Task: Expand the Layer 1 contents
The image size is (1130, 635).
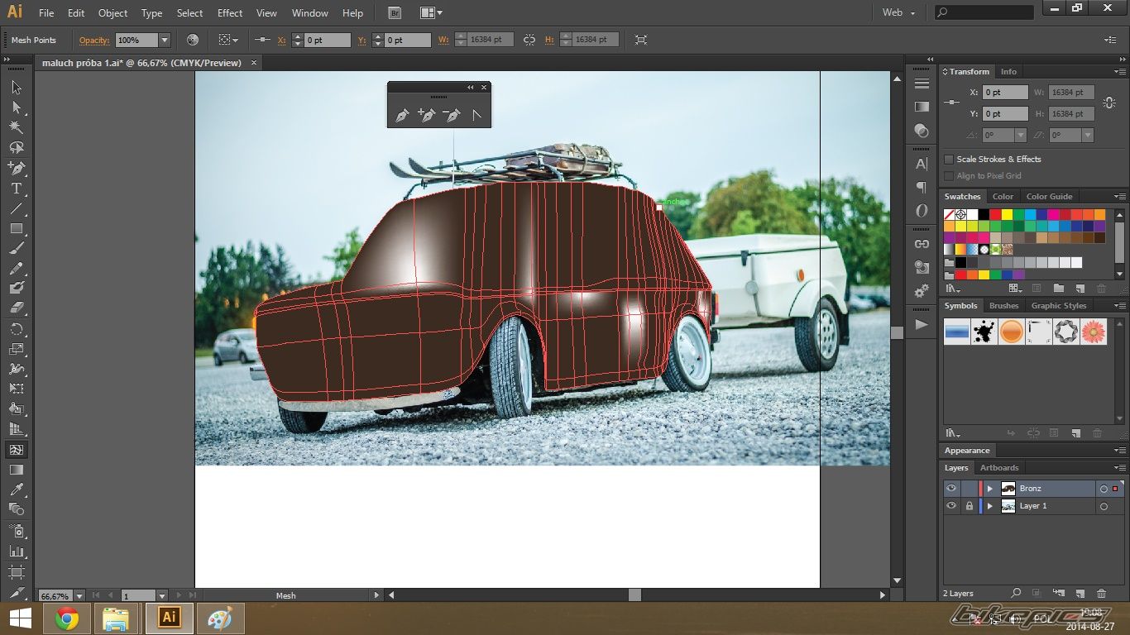Action: tap(989, 506)
